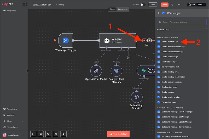
Task: Click the fit-to-view canvas icon
Action: pyautogui.click(x=33, y=134)
